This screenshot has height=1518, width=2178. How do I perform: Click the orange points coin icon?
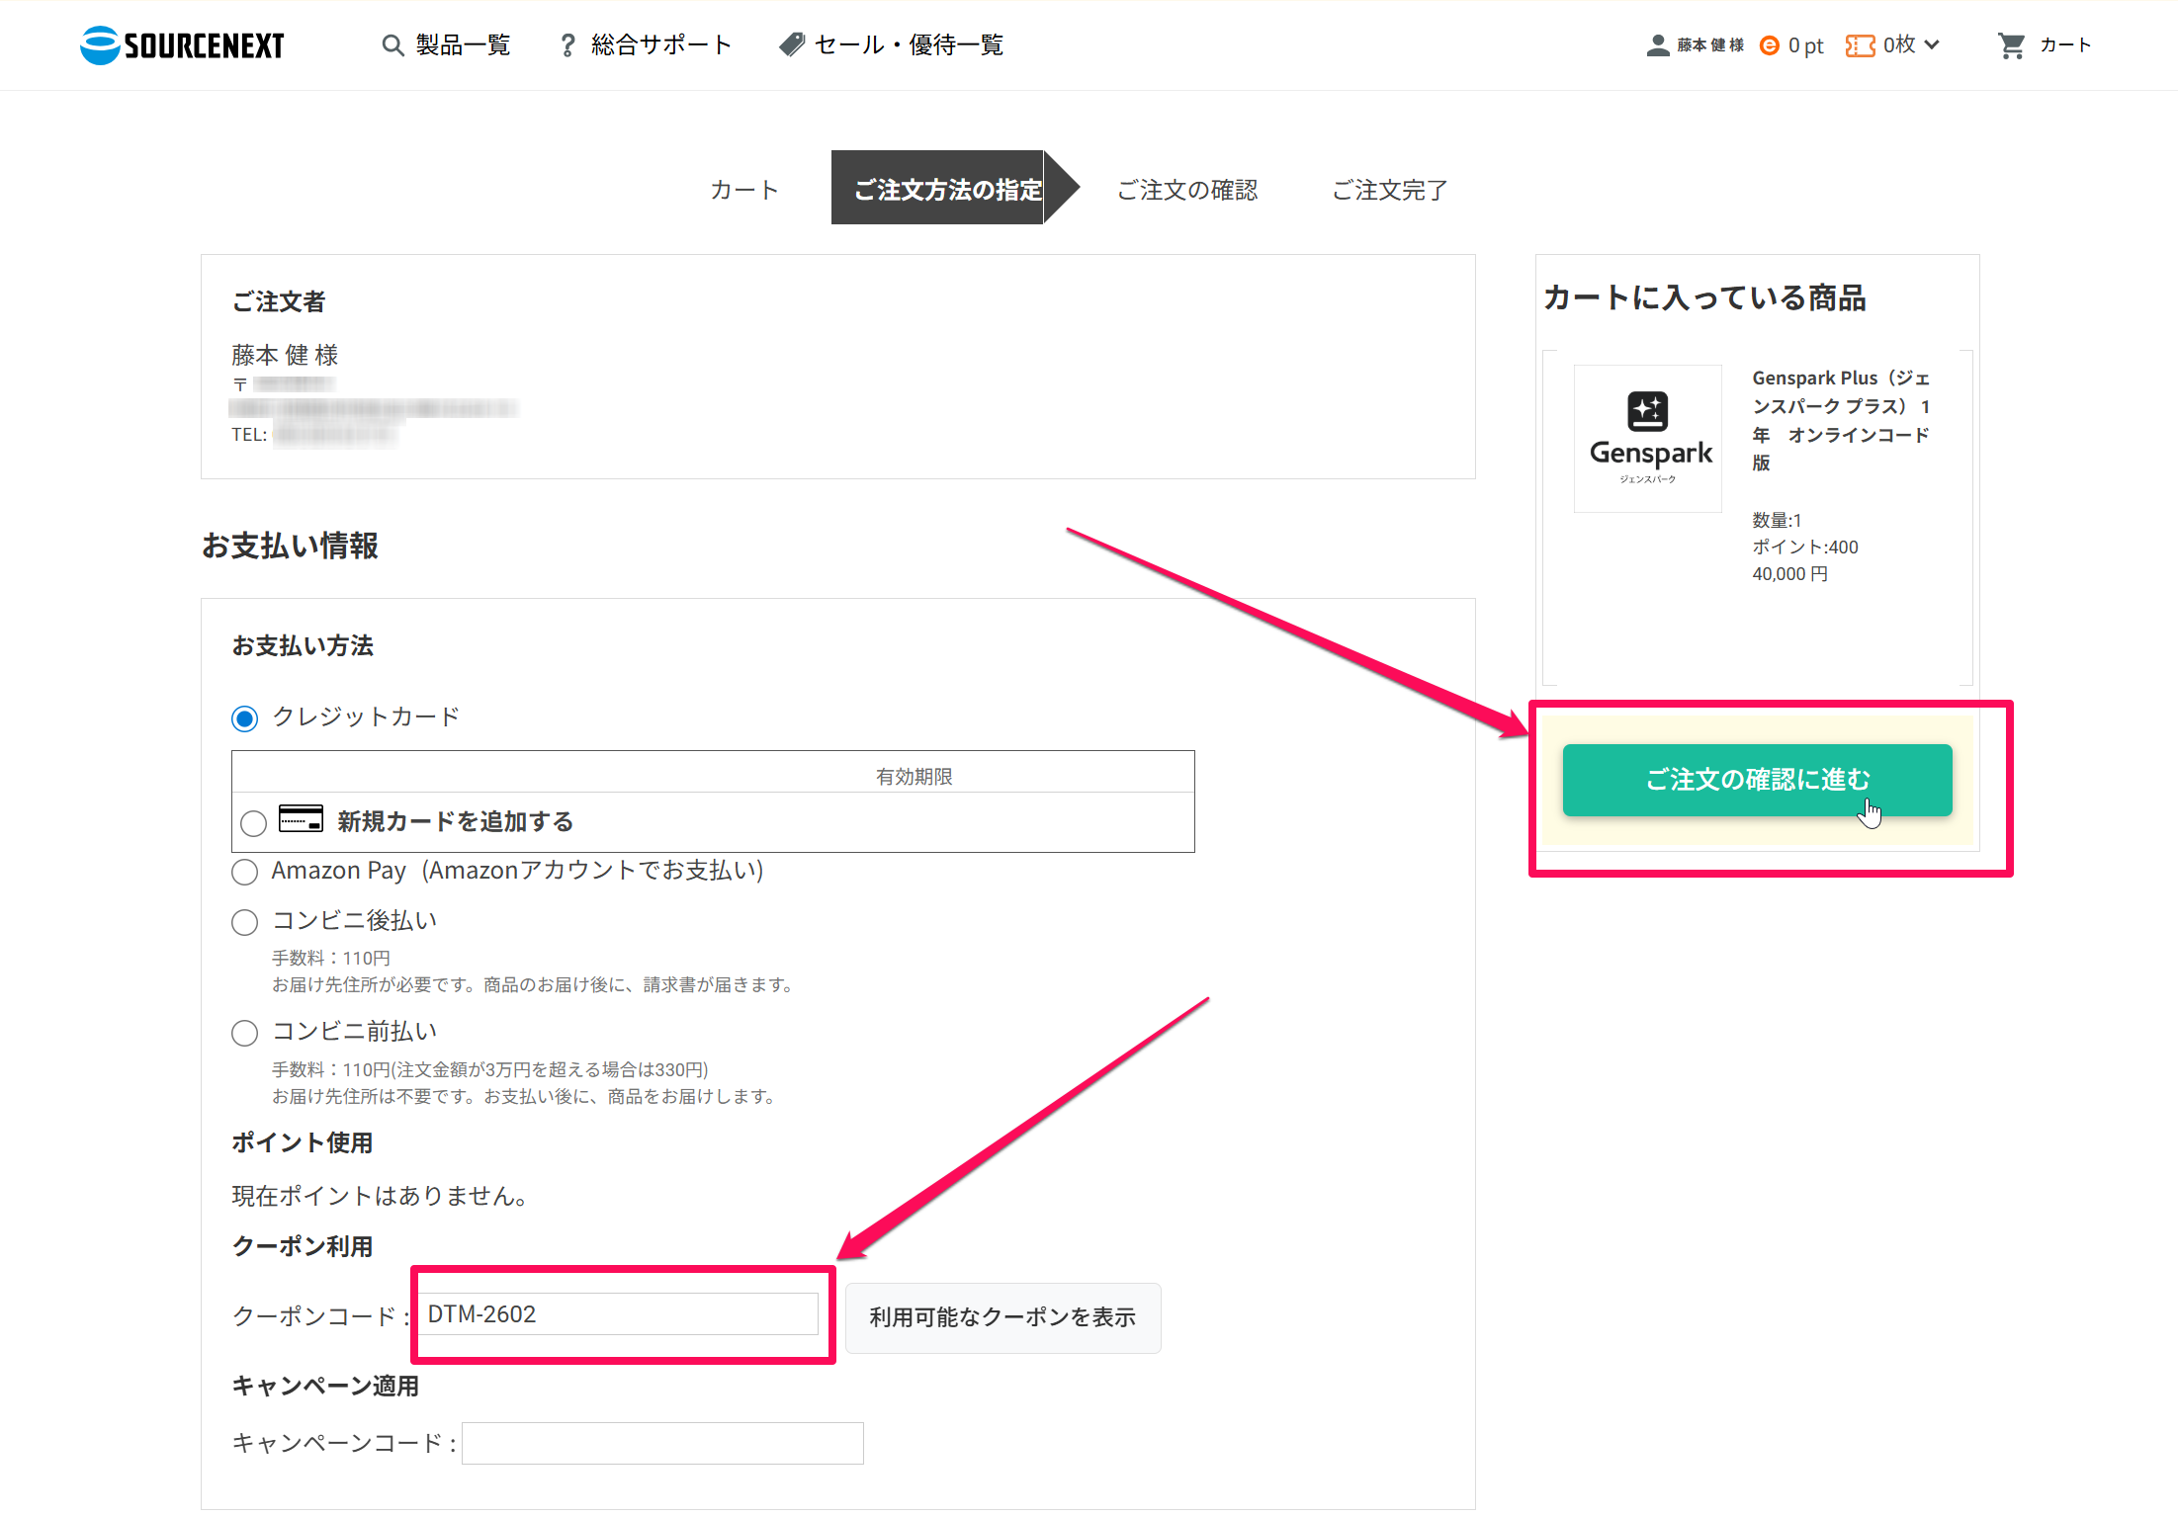click(1770, 45)
